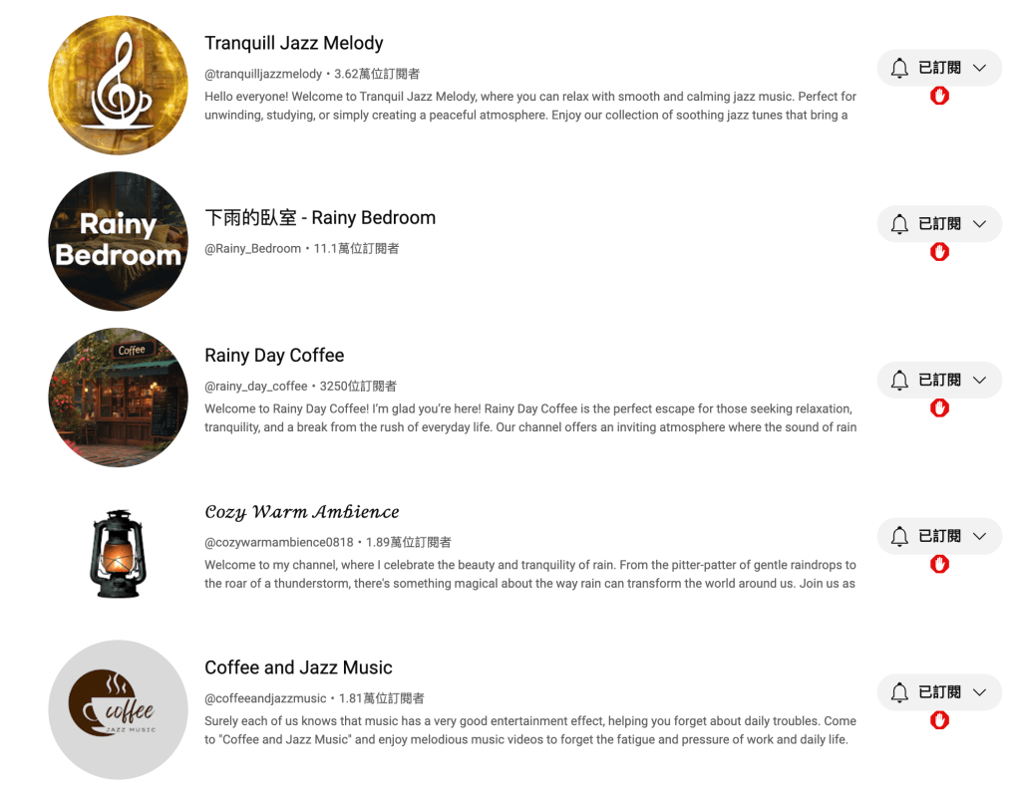Open the 下雨的臥室 - Rainy Bedroom channel title
Screen dimensions: 1020x792
[x=320, y=217]
